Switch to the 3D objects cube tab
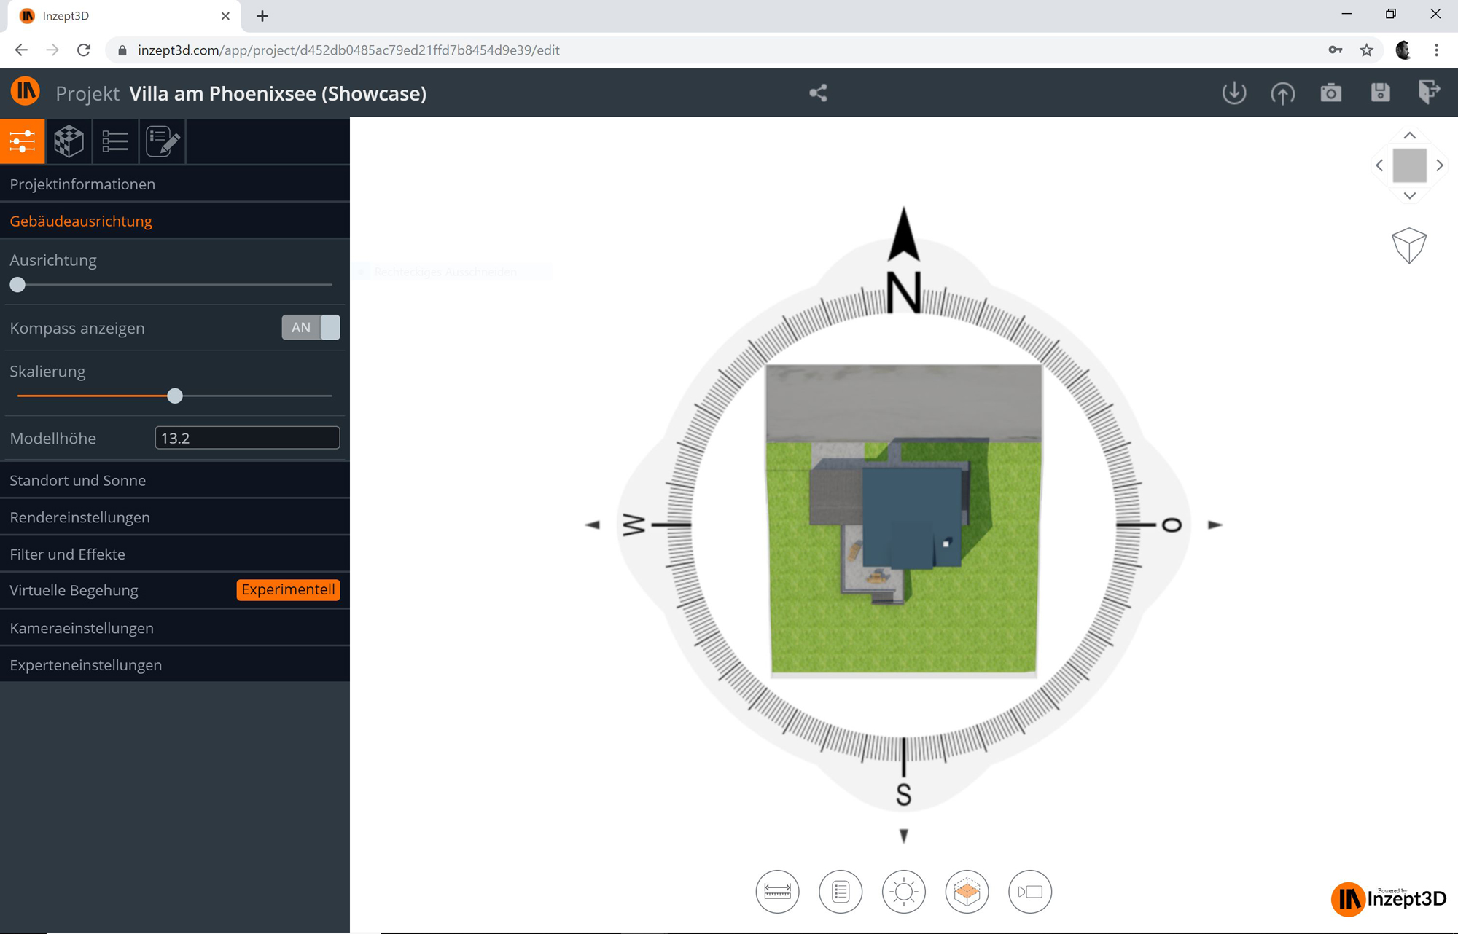This screenshot has height=934, width=1458. [69, 141]
